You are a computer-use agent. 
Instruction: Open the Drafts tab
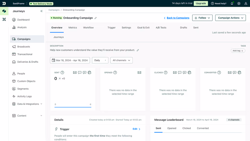184,28
